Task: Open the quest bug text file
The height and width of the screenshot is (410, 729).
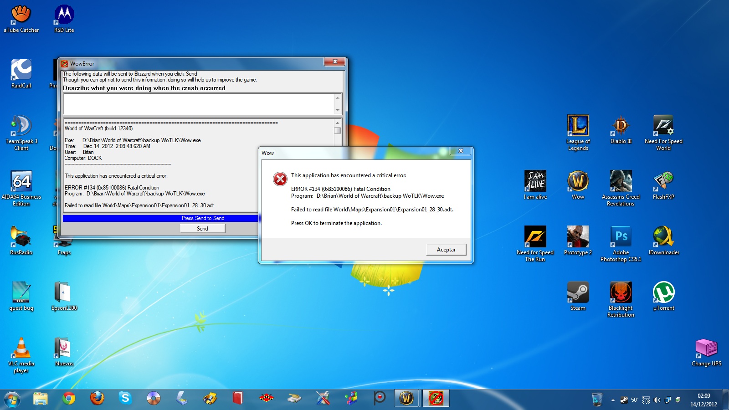Action: click(21, 296)
